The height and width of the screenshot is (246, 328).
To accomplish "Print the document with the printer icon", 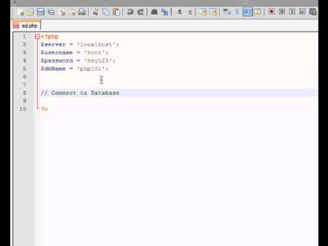I will click(x=82, y=12).
